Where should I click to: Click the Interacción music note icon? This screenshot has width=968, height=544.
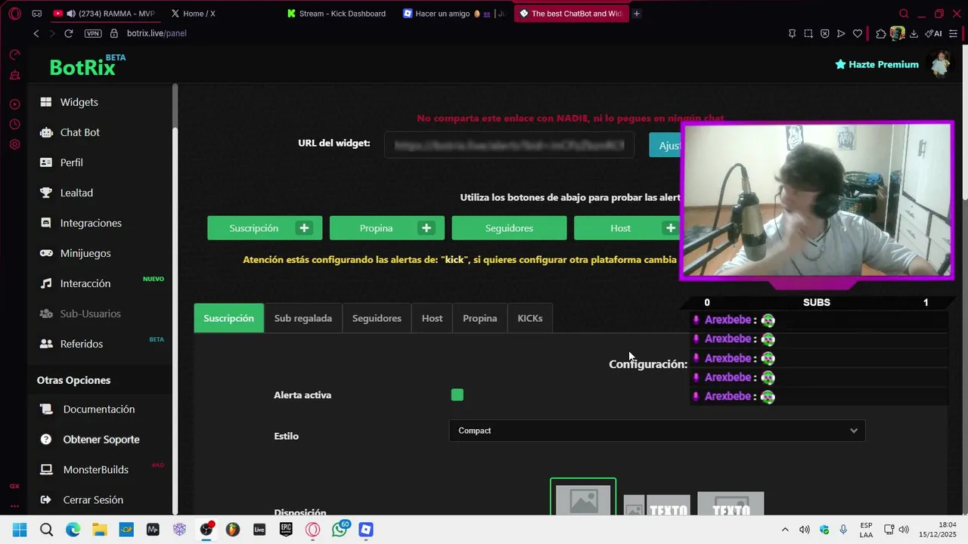coord(46,283)
